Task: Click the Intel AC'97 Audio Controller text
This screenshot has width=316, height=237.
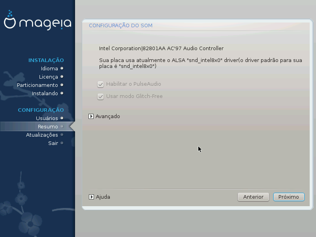Action: point(161,49)
